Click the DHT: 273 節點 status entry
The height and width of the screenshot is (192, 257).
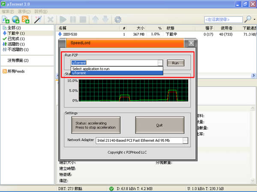point(70,189)
